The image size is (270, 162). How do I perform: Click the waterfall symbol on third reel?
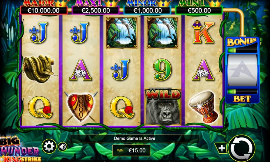[x=122, y=33]
